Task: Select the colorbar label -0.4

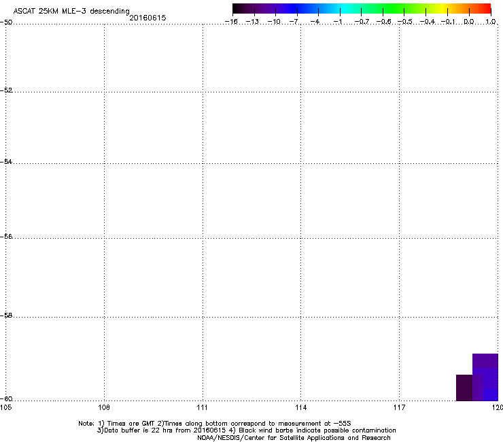Action: tap(428, 22)
